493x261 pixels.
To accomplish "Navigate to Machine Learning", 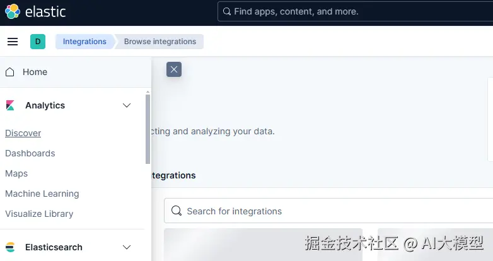I will [x=42, y=194].
